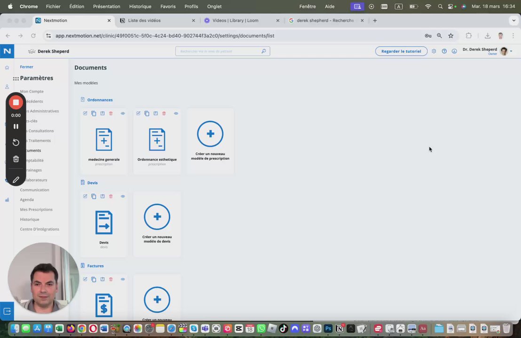The height and width of the screenshot is (338, 521).
Task: Export the Devis template
Action: [103, 196]
